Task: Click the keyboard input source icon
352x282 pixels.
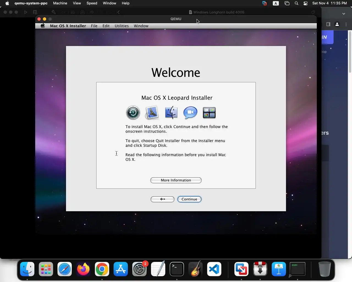Action: 276,3
